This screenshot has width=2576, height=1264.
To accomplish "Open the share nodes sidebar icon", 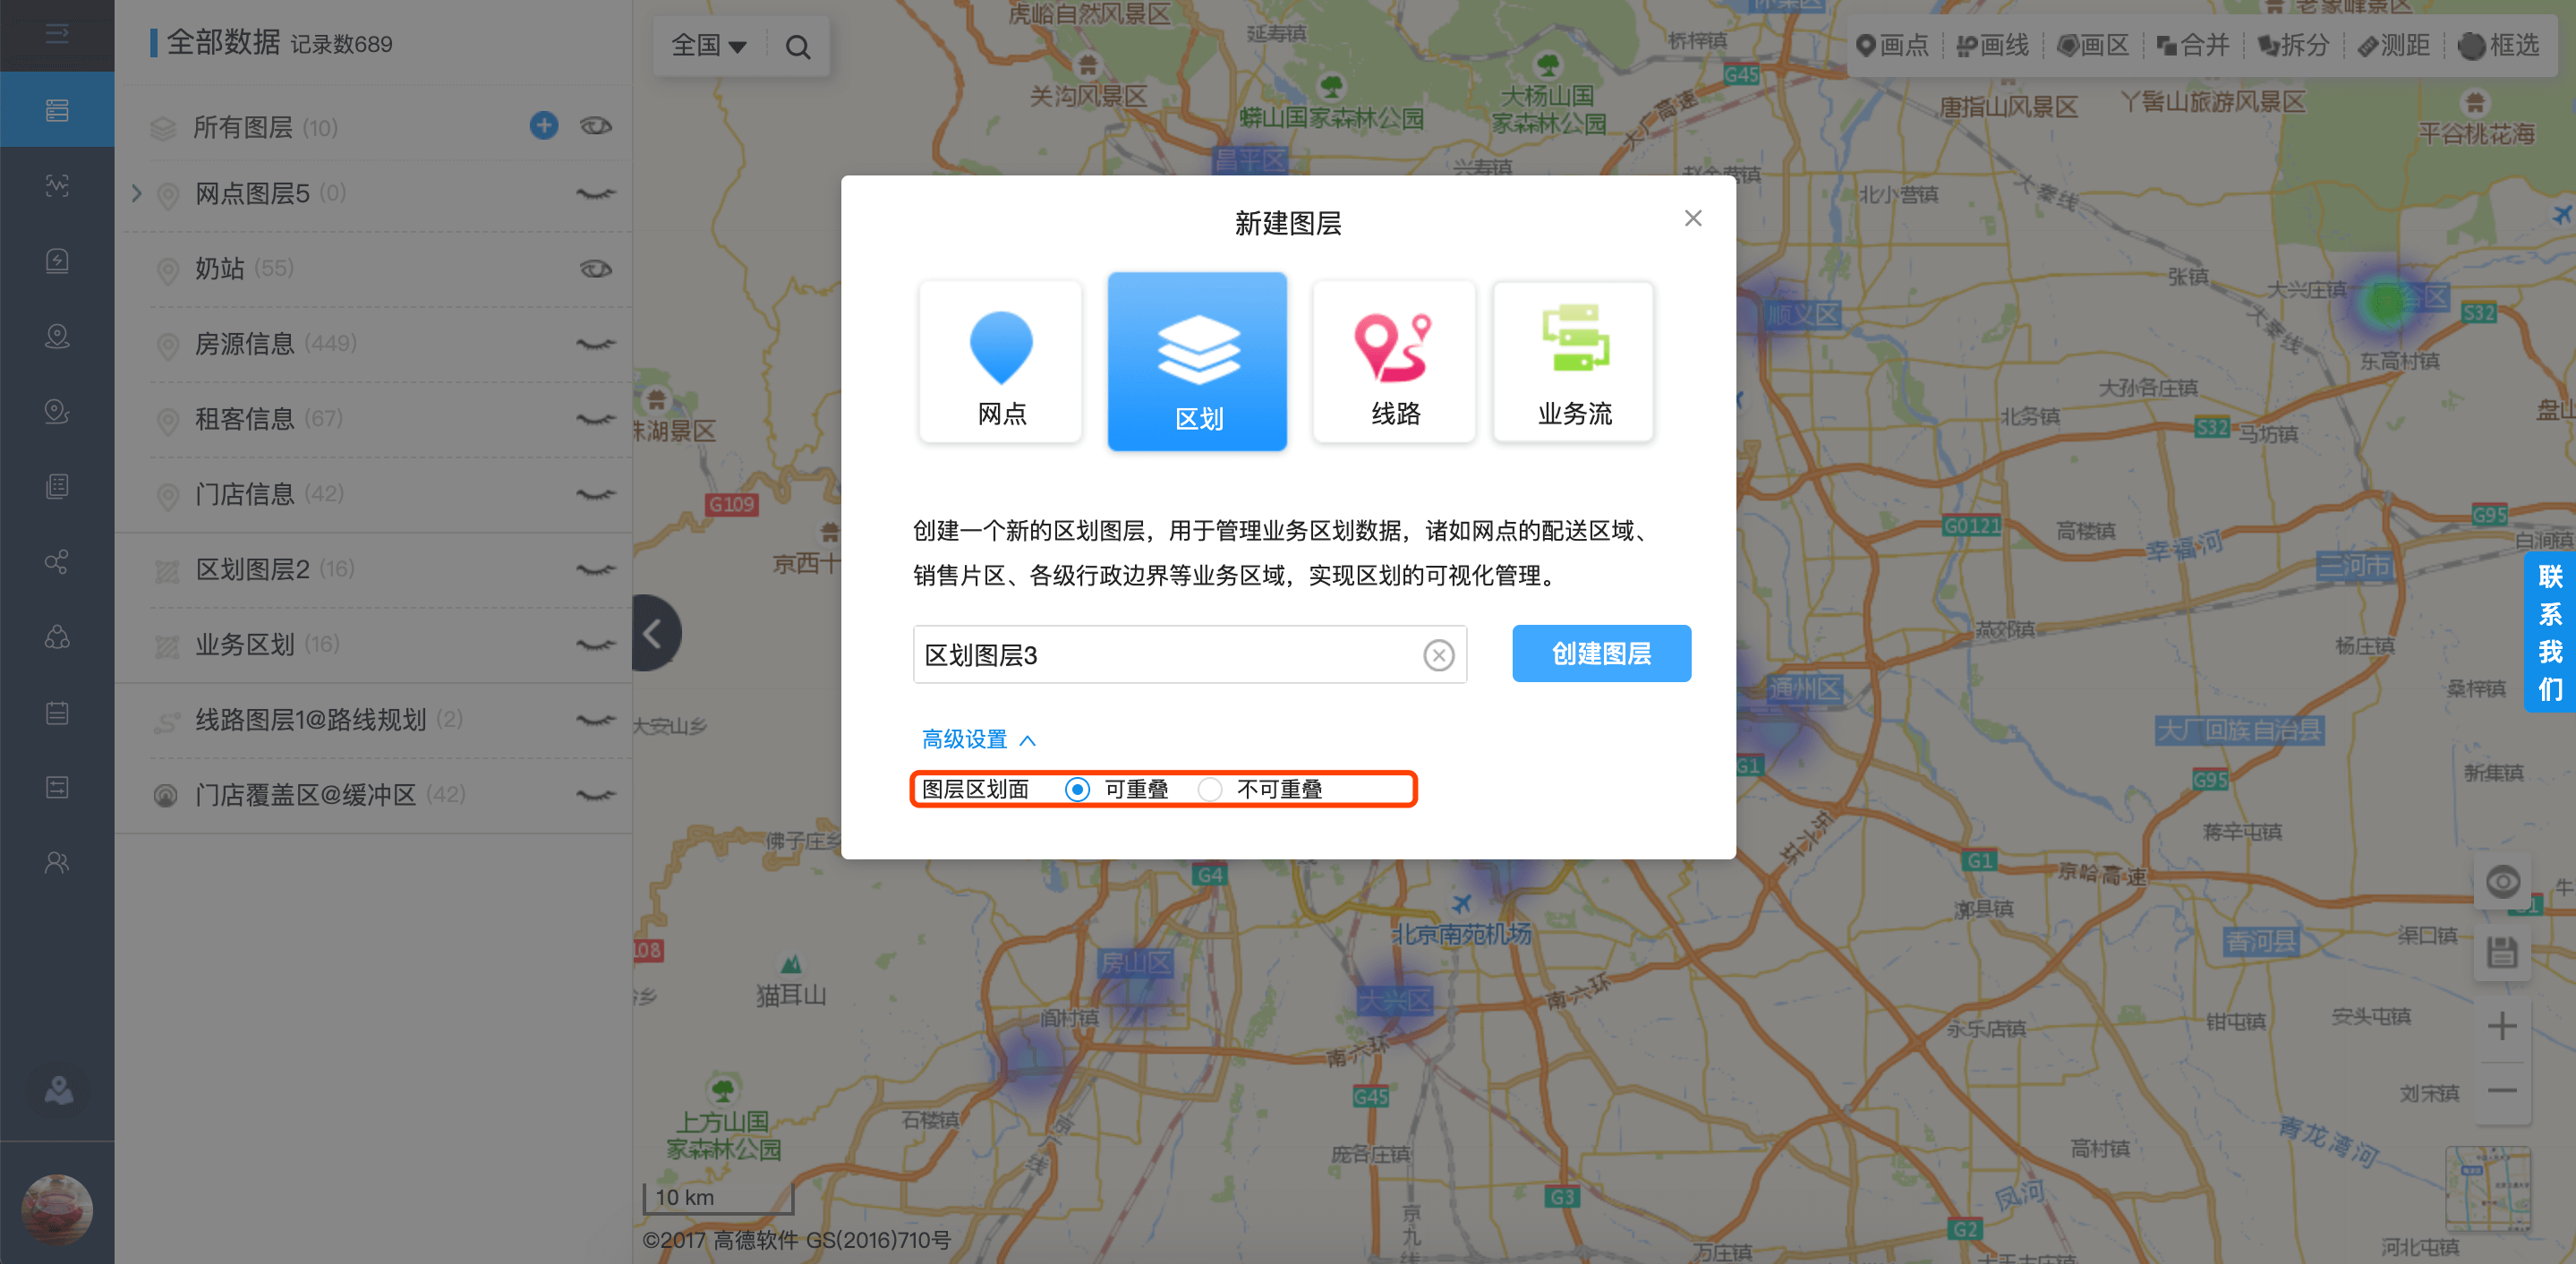I will point(57,561).
